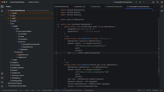
Task: Expand the entity package
Action: tap(17, 37)
